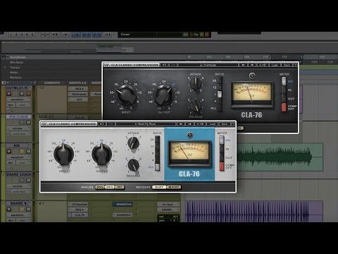Solo the OUTMLO1 R track
Image resolution: width=338 pixels, height=254 pixels.
click(x=22, y=94)
